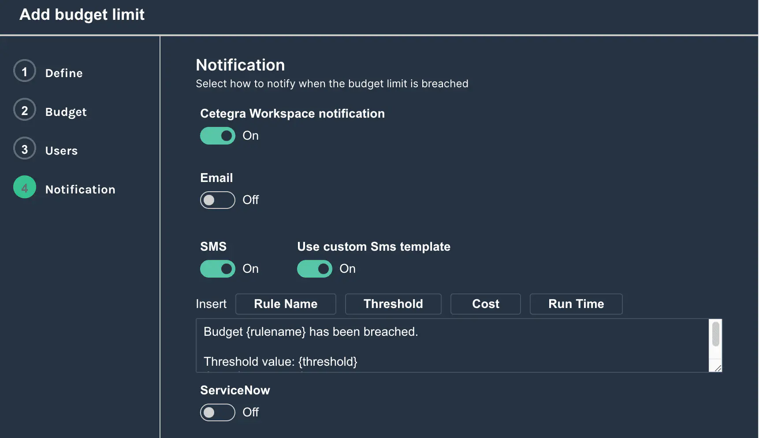The height and width of the screenshot is (438, 759).
Task: Enable the ServiceNow toggle
Action: click(x=218, y=412)
